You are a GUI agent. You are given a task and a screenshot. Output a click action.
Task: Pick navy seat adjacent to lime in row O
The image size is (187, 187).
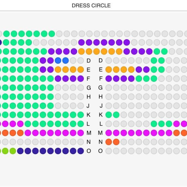coord(20,151)
